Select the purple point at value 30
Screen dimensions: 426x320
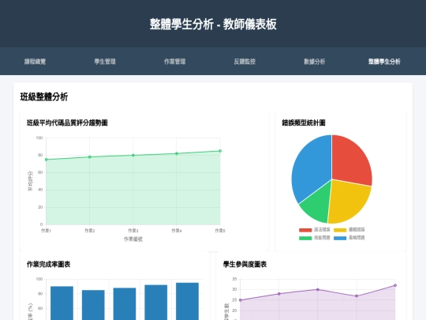coord(318,289)
